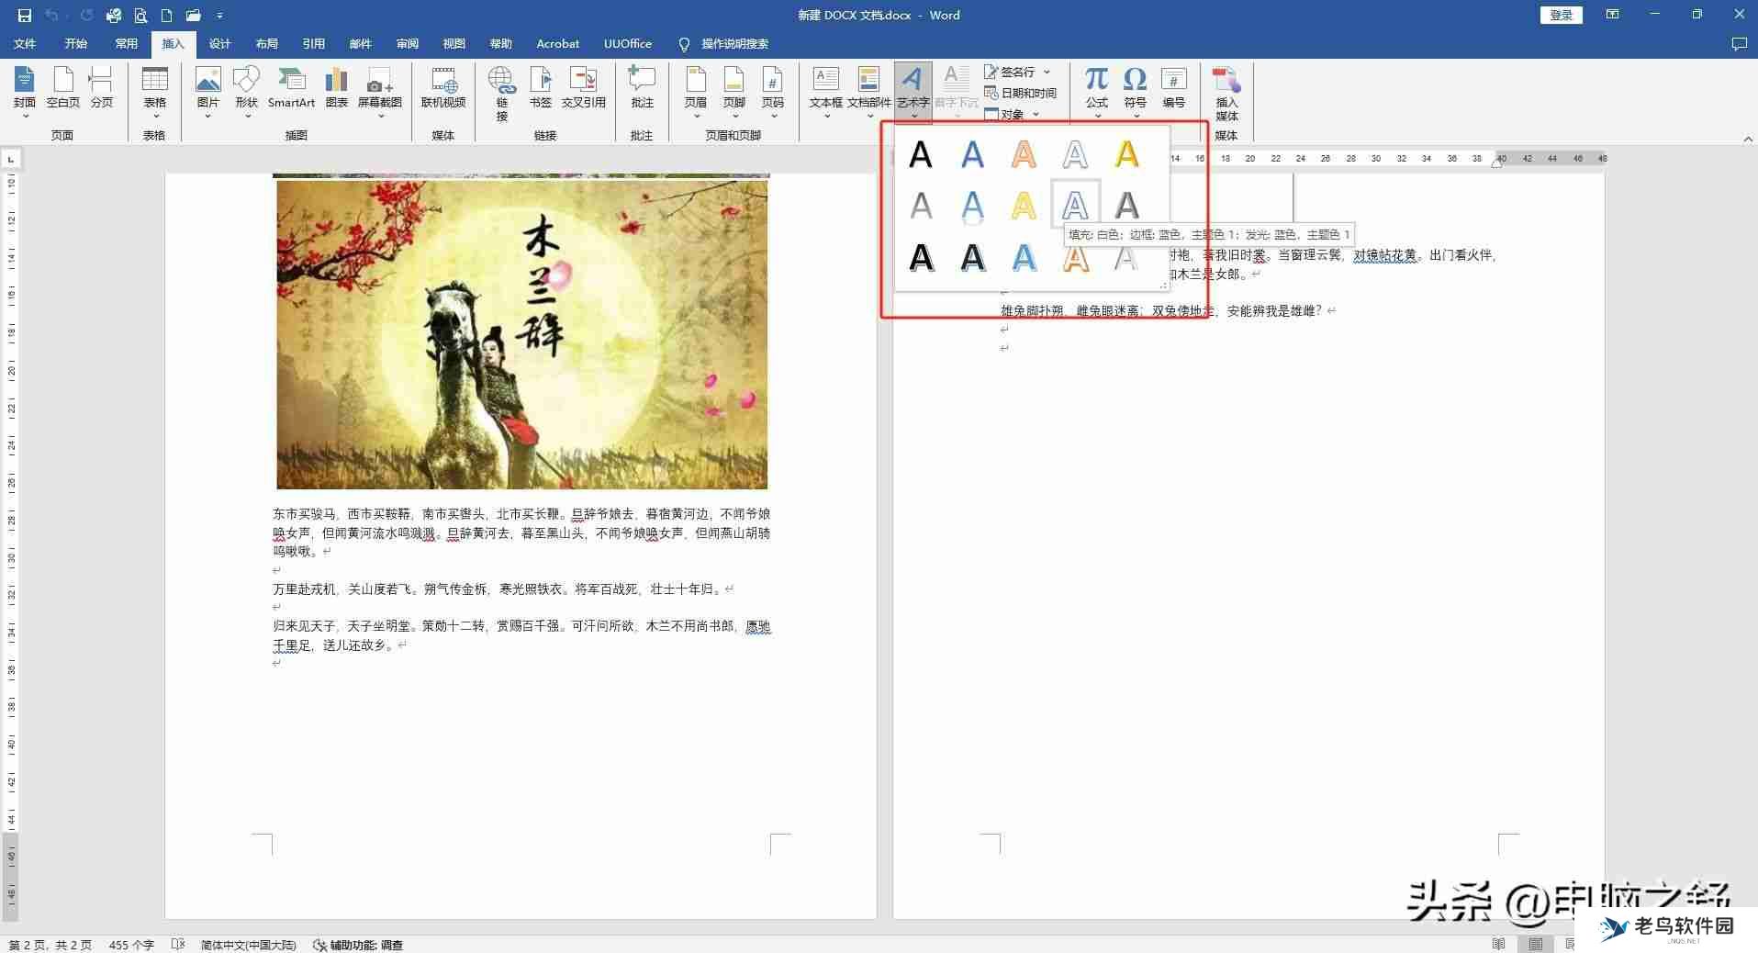Open print preview from quick access toolbar
The image size is (1758, 953).
coord(140,16)
